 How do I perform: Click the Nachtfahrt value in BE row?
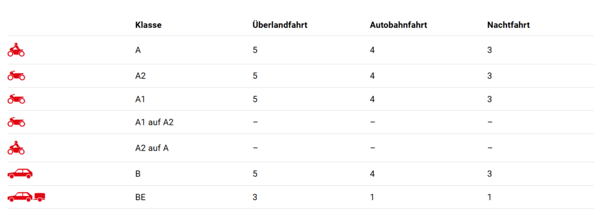coord(489,197)
